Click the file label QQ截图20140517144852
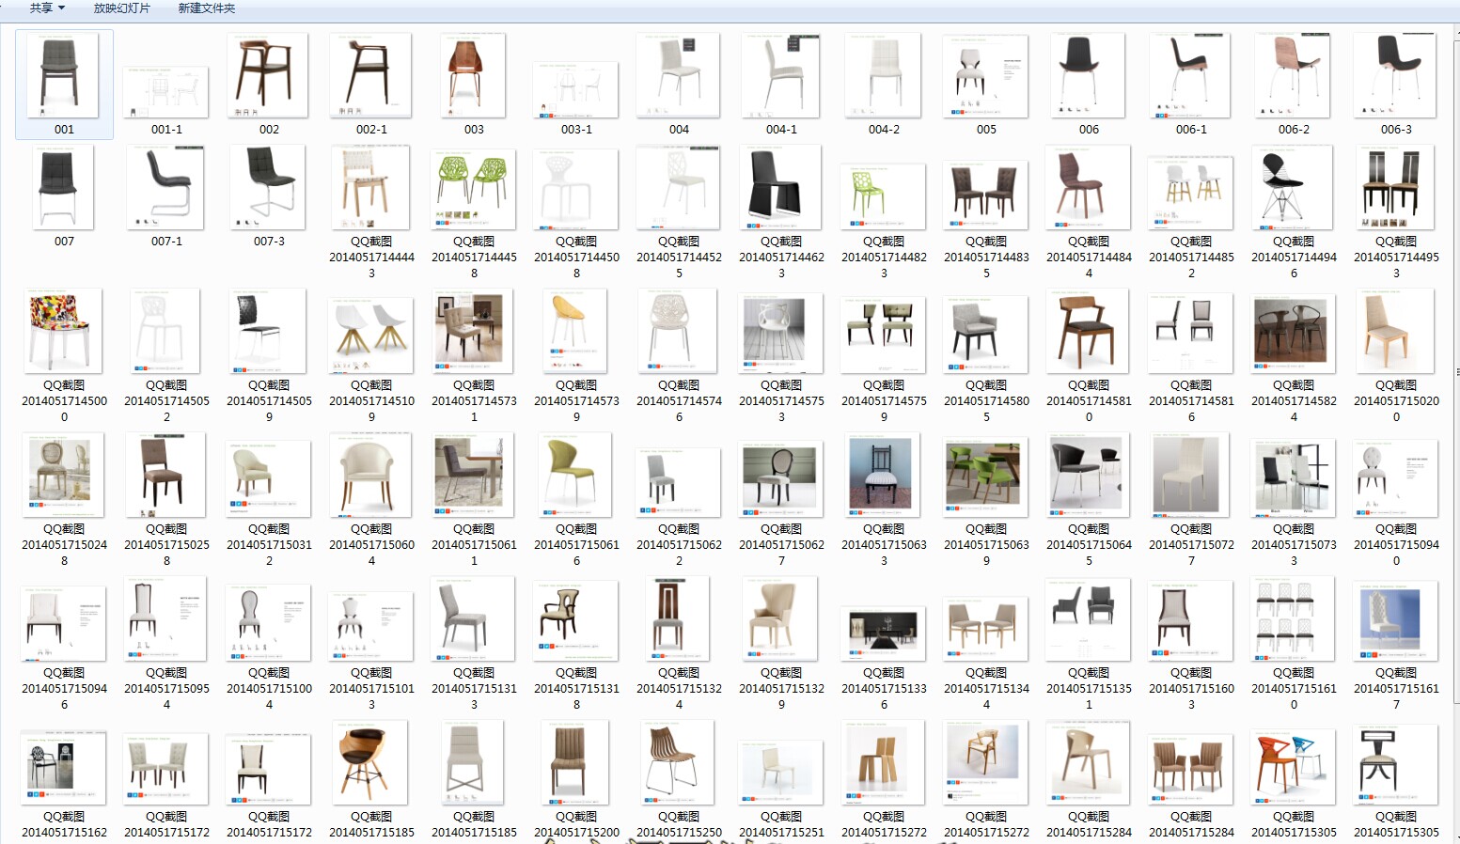Viewport: 1460px width, 844px height. [1191, 257]
